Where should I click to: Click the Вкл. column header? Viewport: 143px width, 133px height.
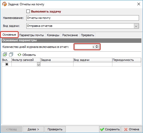tap(7, 60)
